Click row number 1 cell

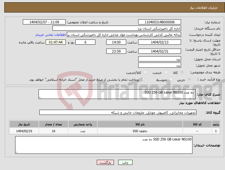(216, 131)
